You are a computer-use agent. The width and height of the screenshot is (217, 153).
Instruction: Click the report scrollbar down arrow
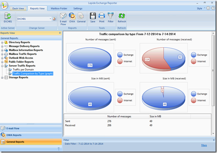click(x=213, y=133)
